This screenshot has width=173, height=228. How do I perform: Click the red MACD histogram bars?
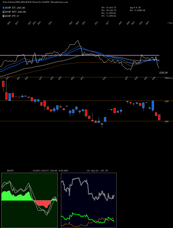pyautogui.click(x=43, y=203)
